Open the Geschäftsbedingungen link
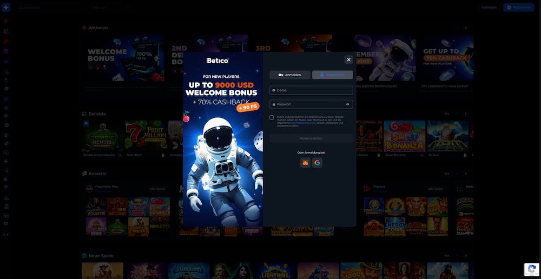This screenshot has width=541, height=279. coord(304,123)
